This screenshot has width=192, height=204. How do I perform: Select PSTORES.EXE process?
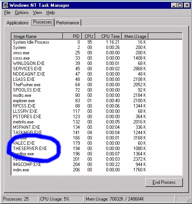pos(80,117)
